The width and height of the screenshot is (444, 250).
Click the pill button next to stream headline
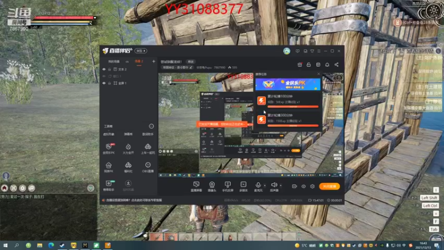(191, 62)
